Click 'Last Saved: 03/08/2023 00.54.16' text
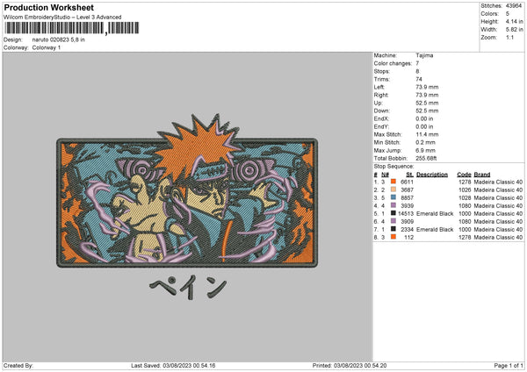Screen dimensions: 527x372 click(x=173, y=365)
